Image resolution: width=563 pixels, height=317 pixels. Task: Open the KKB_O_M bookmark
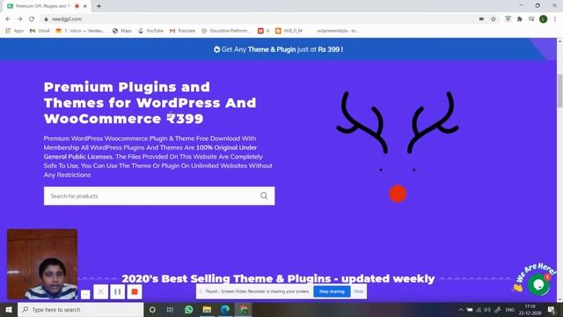pos(289,31)
